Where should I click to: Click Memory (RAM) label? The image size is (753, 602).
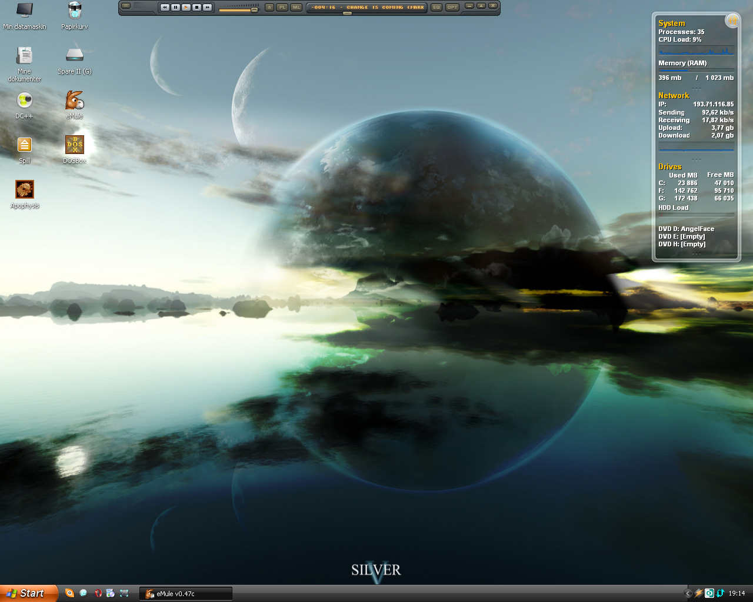(x=682, y=63)
